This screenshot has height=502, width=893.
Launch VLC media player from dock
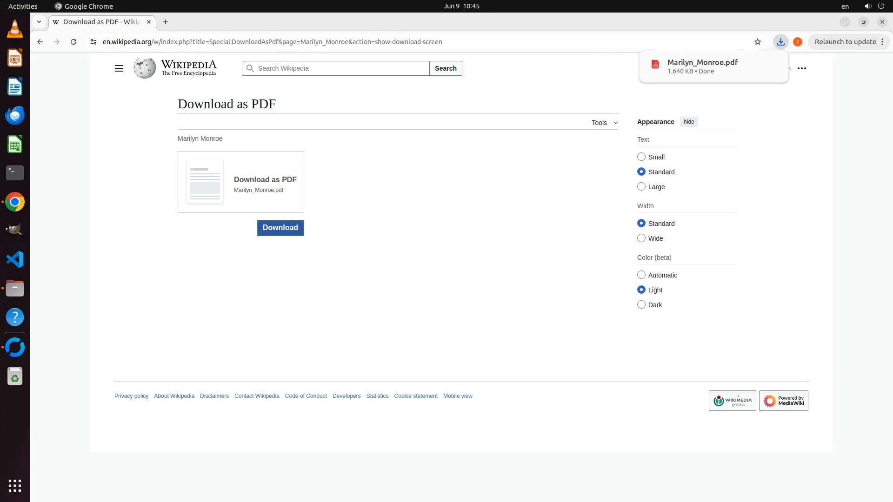coord(15,30)
